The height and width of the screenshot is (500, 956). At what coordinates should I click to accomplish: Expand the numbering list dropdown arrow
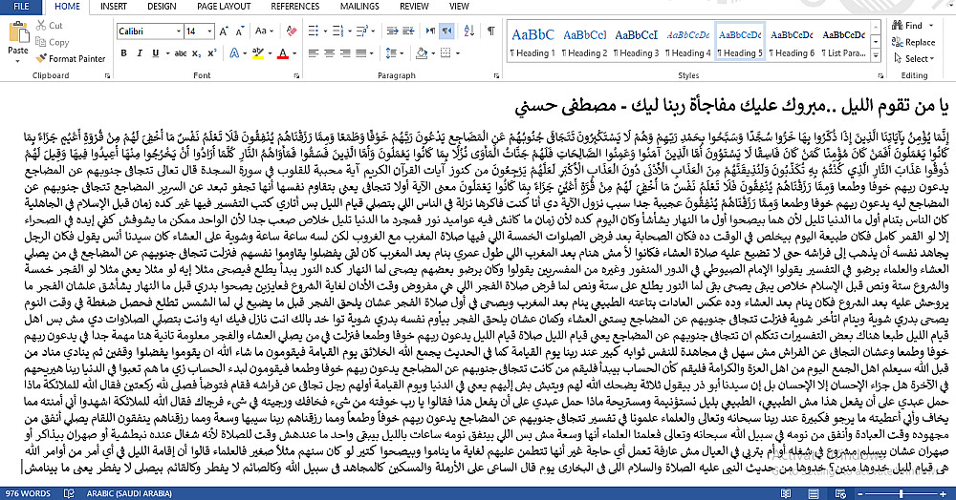349,31
